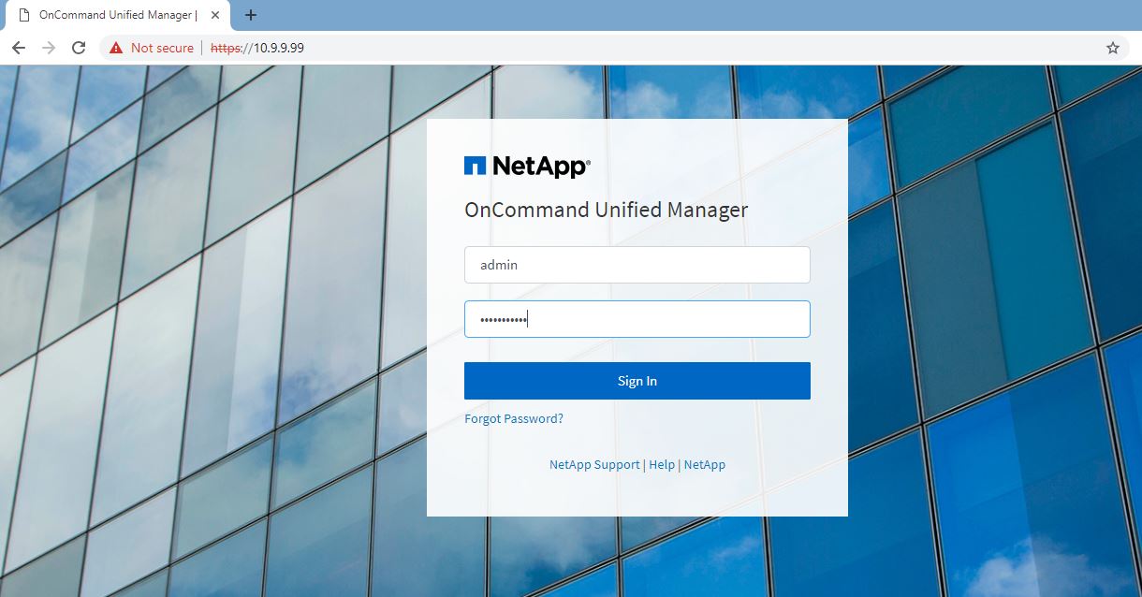Screen dimensions: 1142x597
Task: Close the OnCommand Unified Manager tab
Action: (214, 15)
